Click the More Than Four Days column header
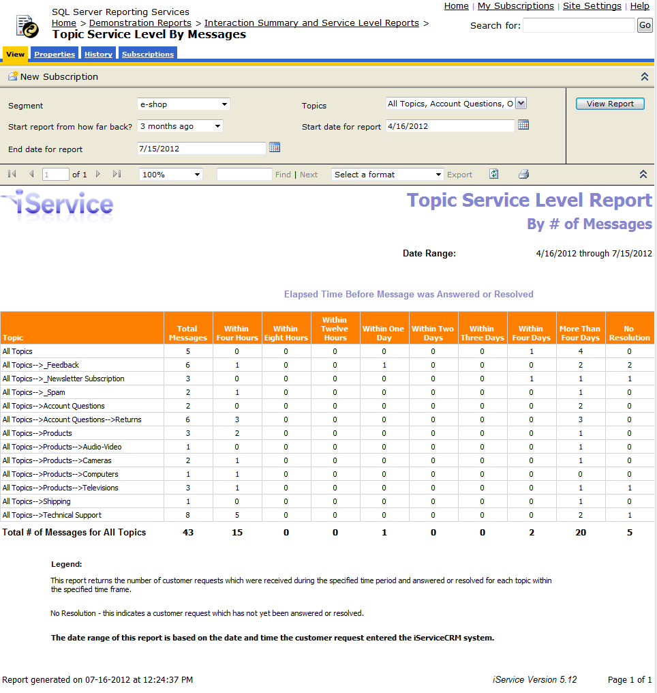 coord(581,328)
